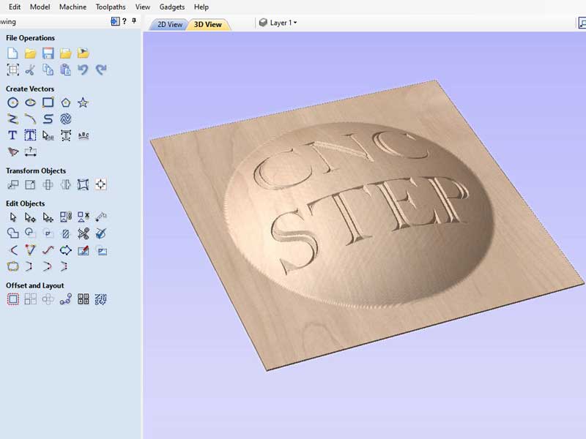Choose the Draw Text tool

tap(12, 135)
